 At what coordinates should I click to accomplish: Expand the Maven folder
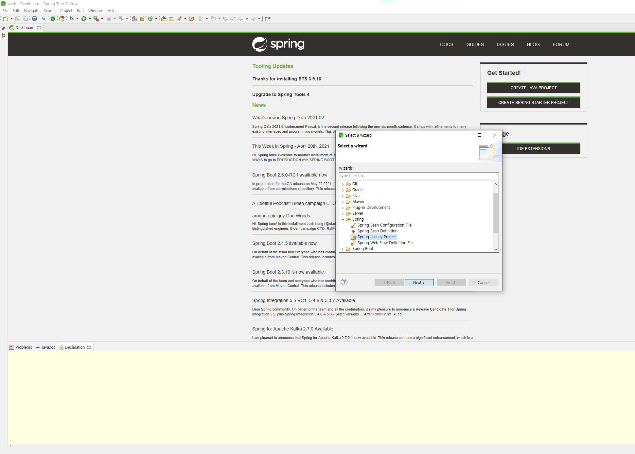tap(343, 202)
